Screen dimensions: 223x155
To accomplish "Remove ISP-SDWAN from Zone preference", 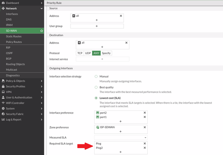I will pos(145,127).
